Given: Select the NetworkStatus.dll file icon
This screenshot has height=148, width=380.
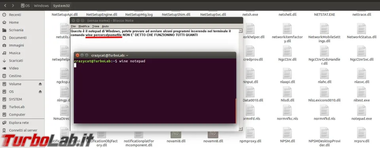Looking at the screenshot, I should (x=361, y=28).
